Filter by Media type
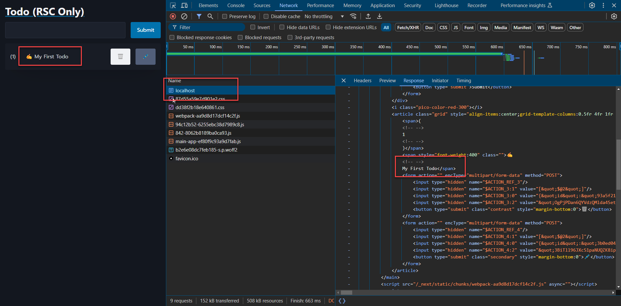Screen dimensions: 621x306 (x=501, y=28)
